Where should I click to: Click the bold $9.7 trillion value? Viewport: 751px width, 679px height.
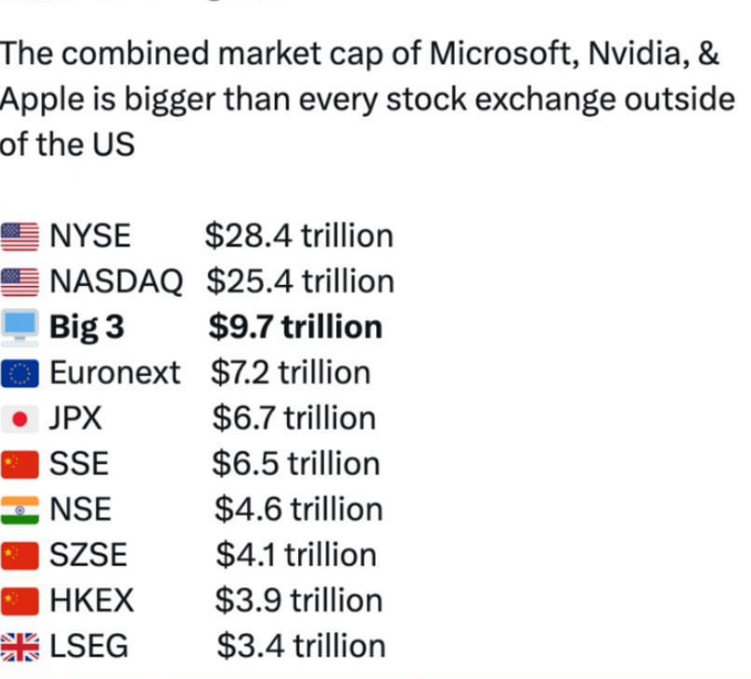tap(296, 327)
